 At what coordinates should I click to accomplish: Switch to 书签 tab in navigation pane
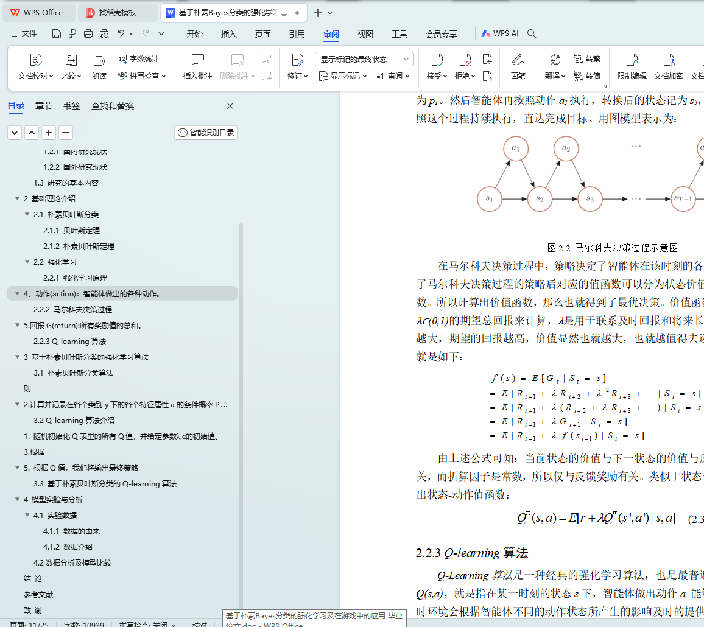point(71,106)
